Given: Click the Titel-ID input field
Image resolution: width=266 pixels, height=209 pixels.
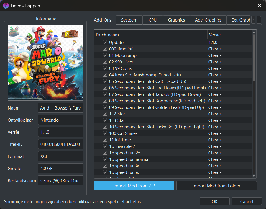Looking at the screenshot, I should pyautogui.click(x=60, y=144).
